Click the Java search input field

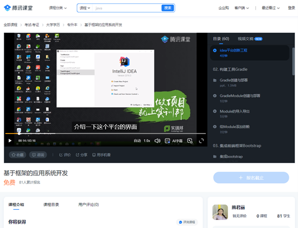click(x=127, y=8)
